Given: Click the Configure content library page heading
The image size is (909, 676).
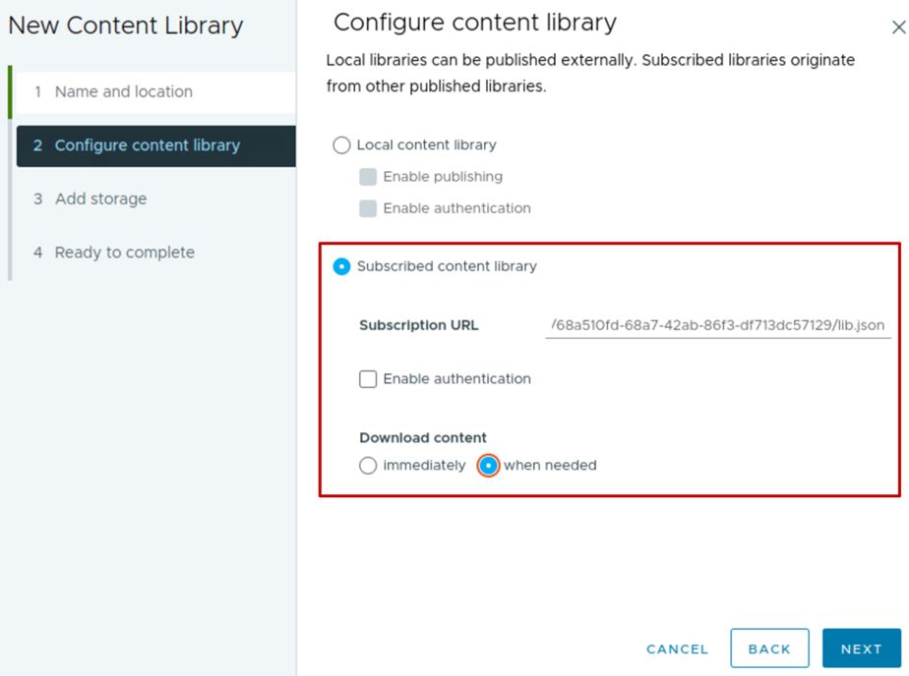Looking at the screenshot, I should tap(475, 23).
